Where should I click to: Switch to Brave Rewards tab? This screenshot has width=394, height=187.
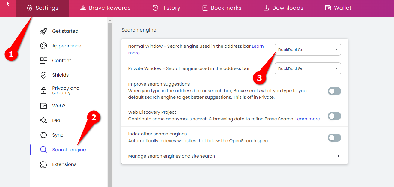coord(105,8)
